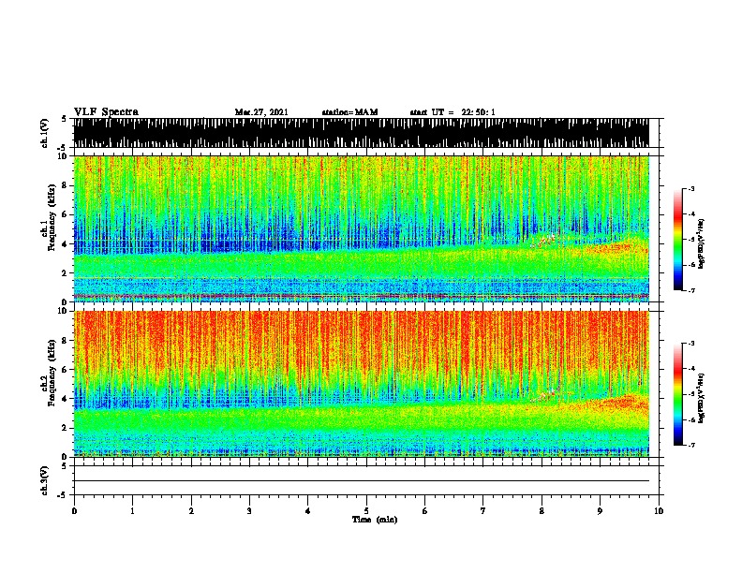Click the "6" kHz tick of ch.2 frequency axis

pos(66,370)
